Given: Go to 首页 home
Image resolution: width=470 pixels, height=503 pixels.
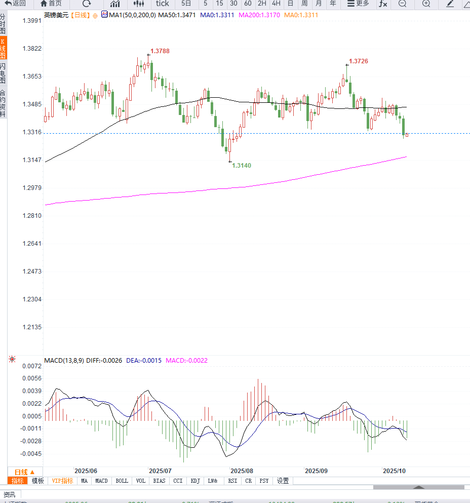Looking at the screenshot, I should pos(51,4).
